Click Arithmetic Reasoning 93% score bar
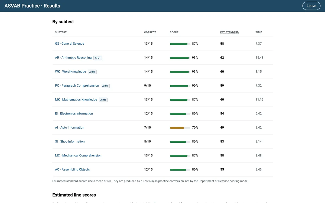325x203 pixels. pyautogui.click(x=180, y=58)
